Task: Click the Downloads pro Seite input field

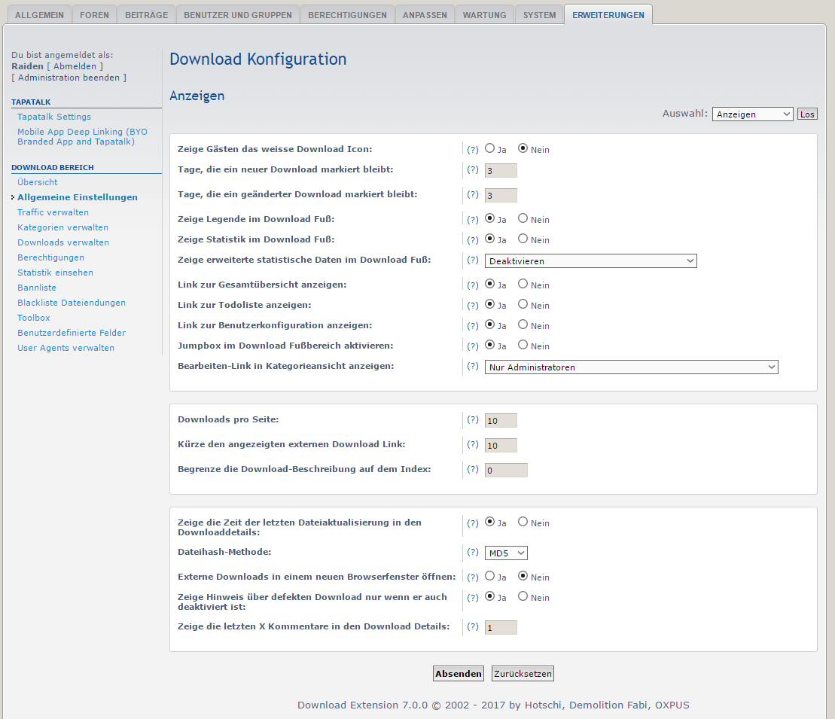Action: pyautogui.click(x=501, y=421)
